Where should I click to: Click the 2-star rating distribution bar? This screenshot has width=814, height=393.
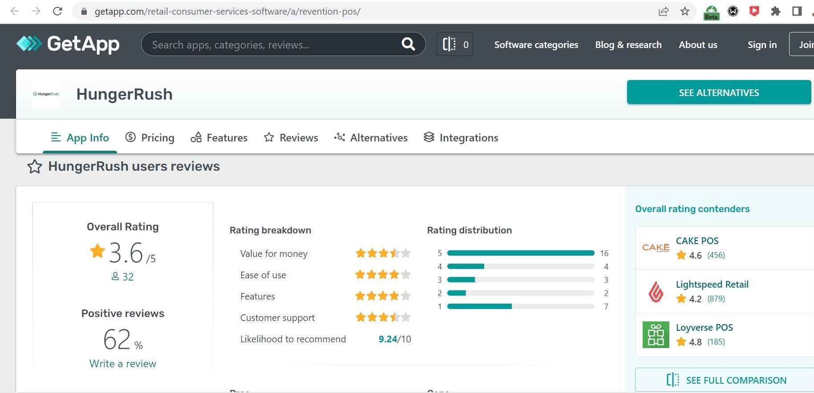(521, 293)
